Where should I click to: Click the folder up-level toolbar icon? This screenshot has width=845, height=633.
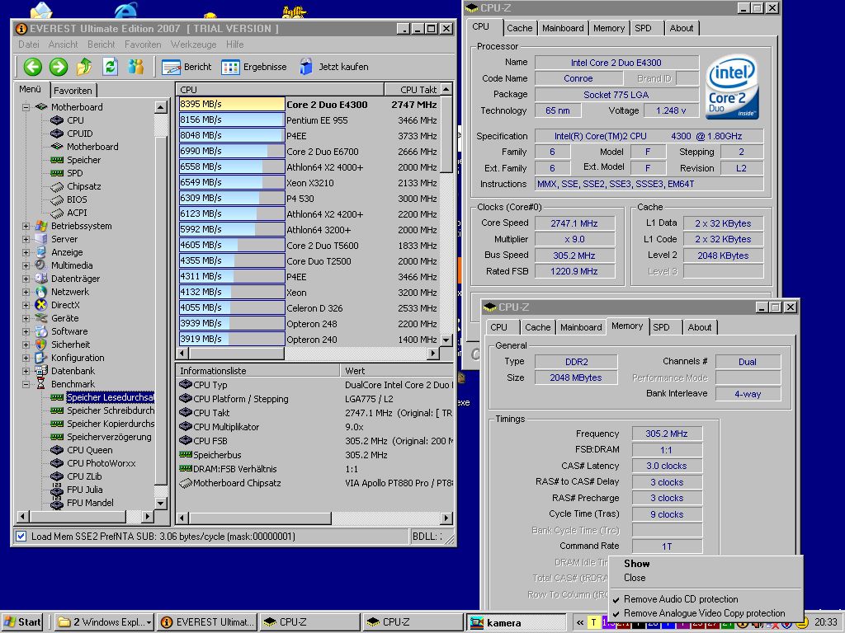[84, 67]
